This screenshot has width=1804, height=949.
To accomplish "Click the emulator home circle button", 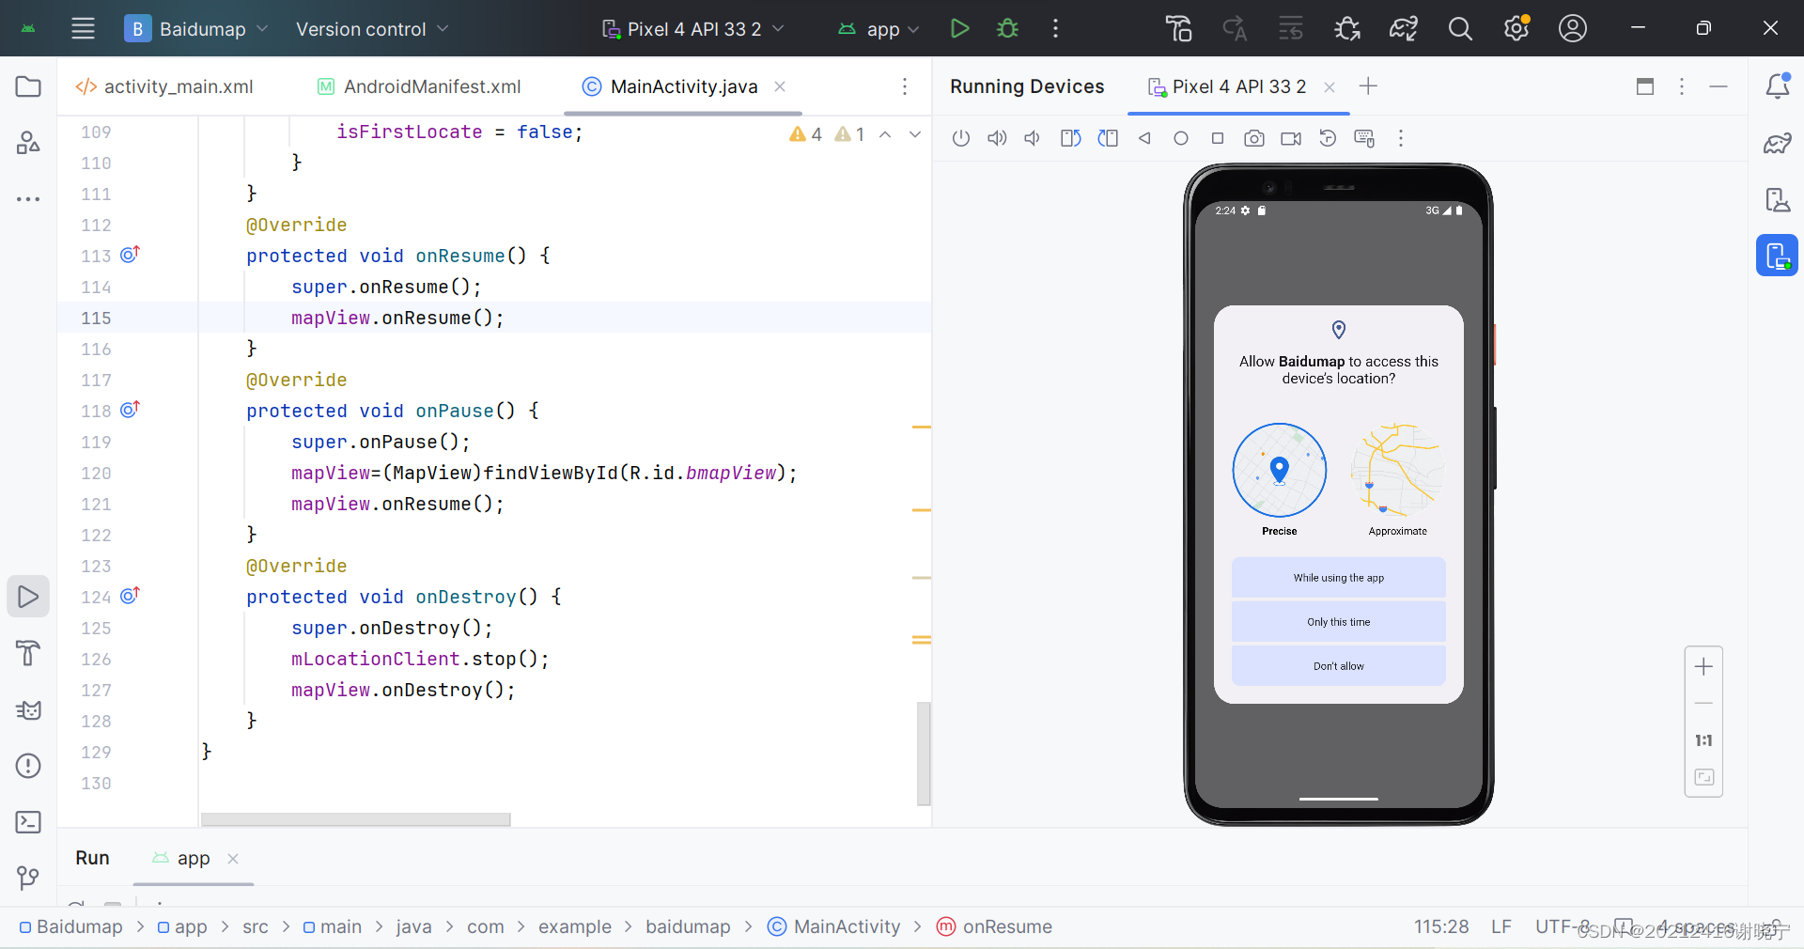I will point(1181,138).
